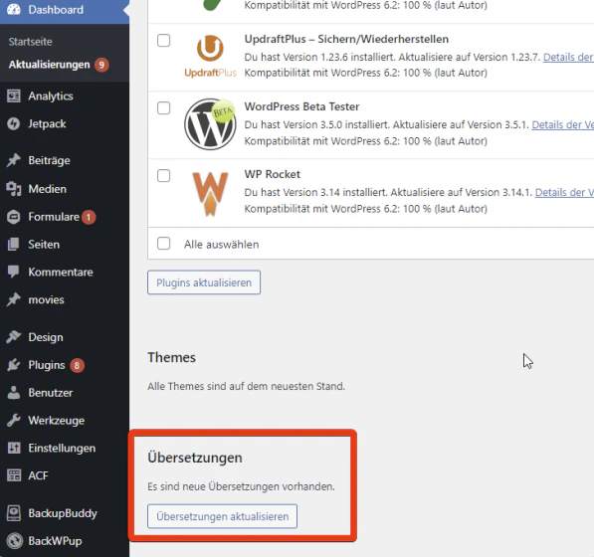The width and height of the screenshot is (594, 557).
Task: Click the Benutzer user icon
Action: pyautogui.click(x=14, y=393)
